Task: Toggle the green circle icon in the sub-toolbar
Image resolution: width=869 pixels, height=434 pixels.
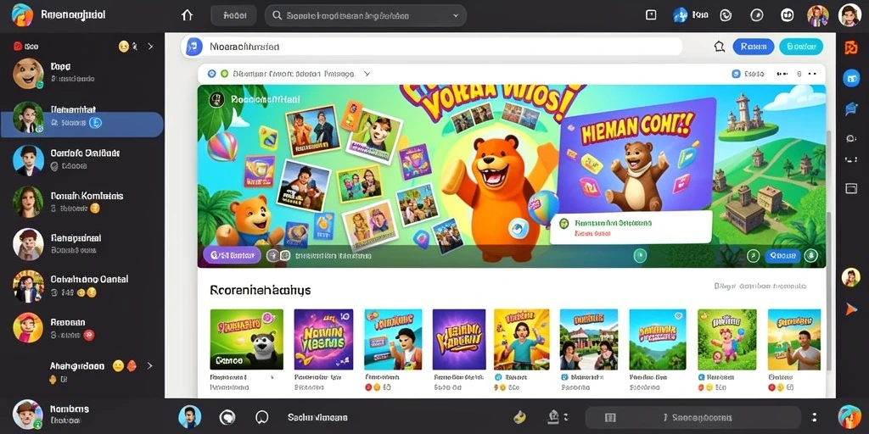Action: 224,73
